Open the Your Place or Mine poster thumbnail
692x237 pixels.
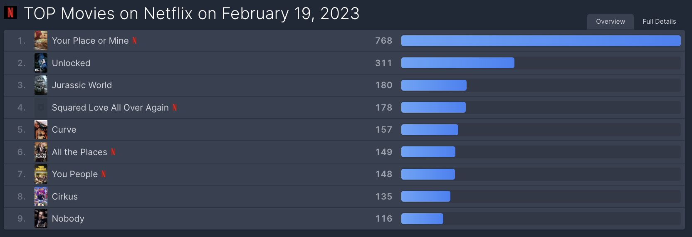(41, 41)
